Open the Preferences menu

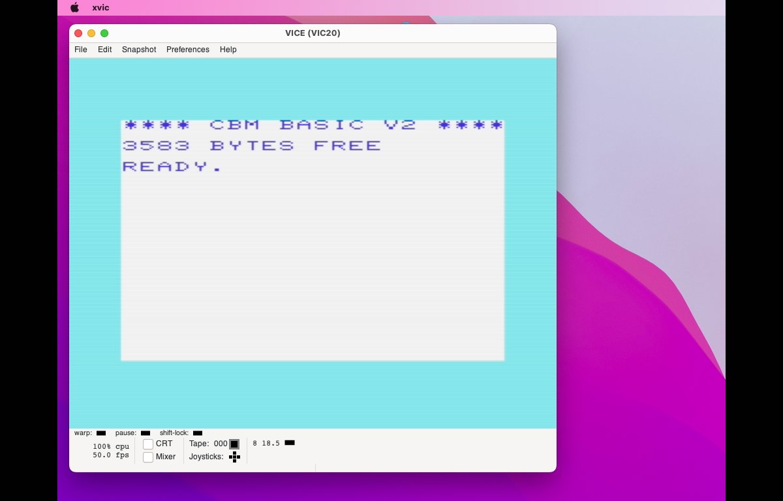coord(188,50)
